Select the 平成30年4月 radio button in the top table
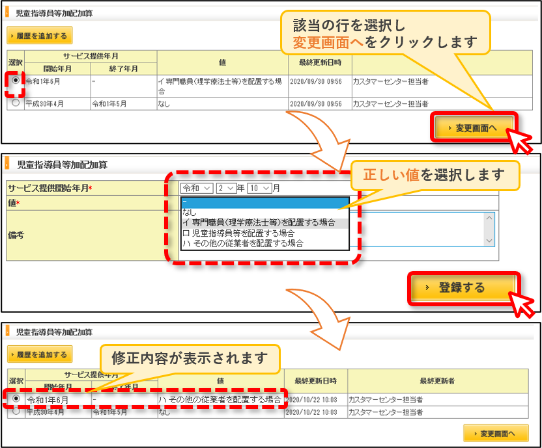This screenshot has height=448, width=542. (x=16, y=103)
